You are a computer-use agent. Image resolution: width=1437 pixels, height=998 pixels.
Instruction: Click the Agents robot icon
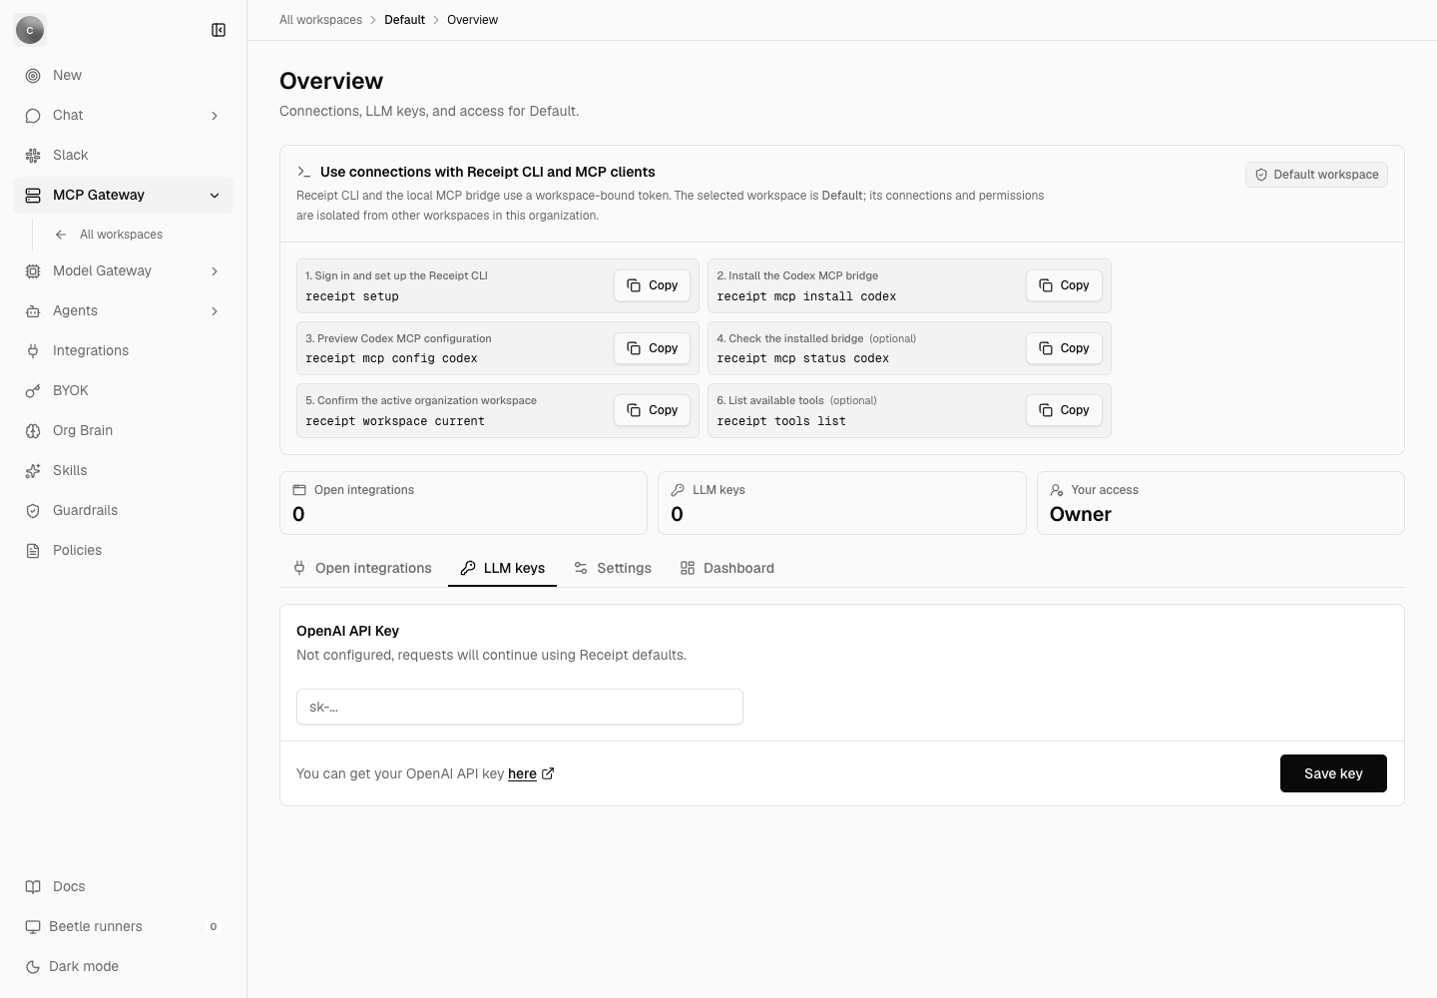[x=33, y=311]
